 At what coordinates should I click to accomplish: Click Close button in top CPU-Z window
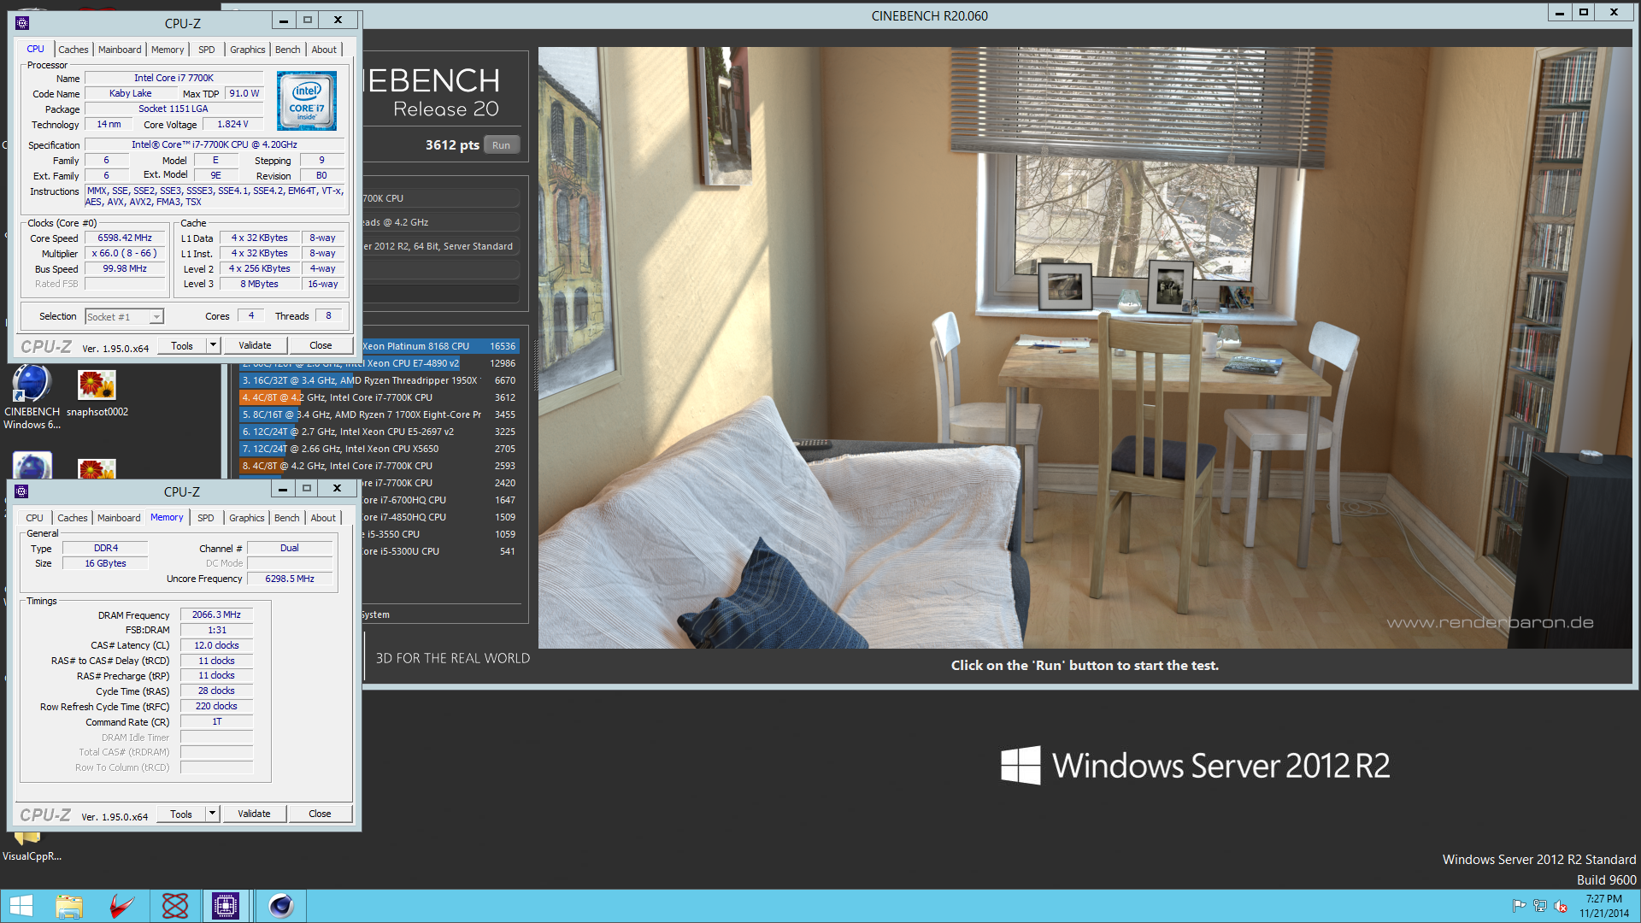coord(321,345)
